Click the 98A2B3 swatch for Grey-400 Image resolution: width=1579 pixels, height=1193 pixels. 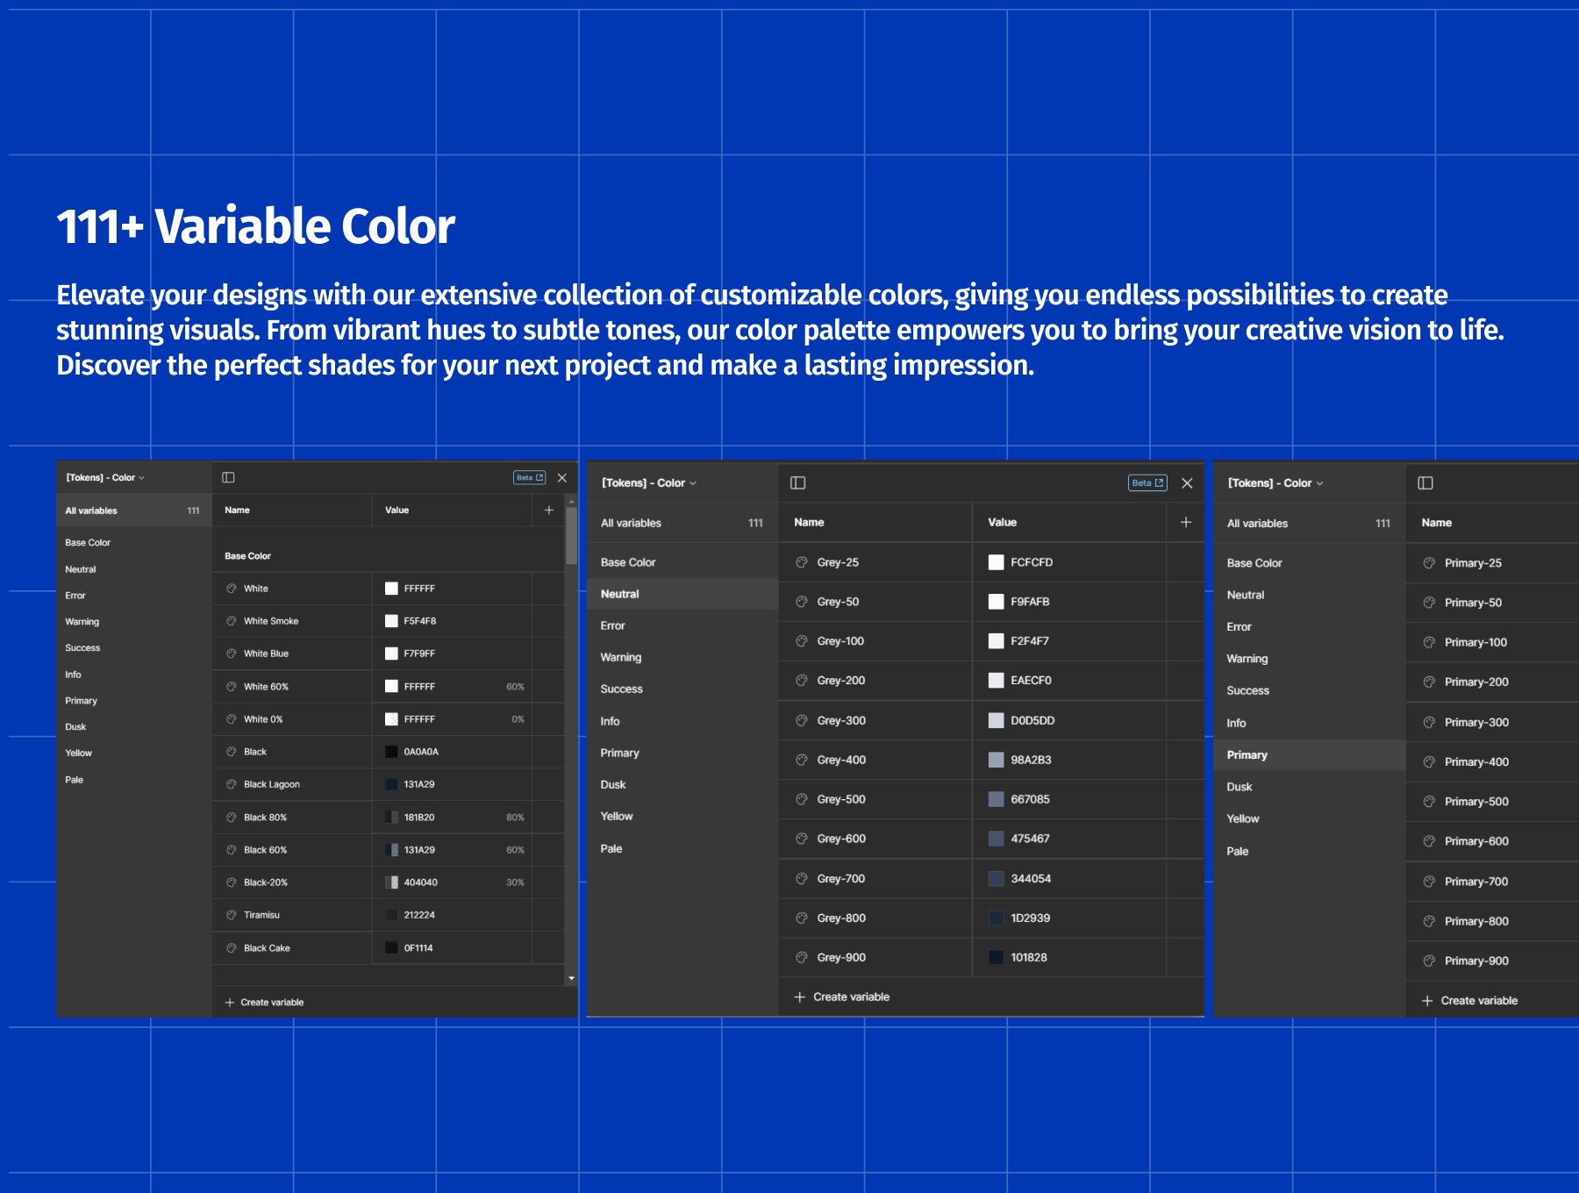[x=996, y=760]
